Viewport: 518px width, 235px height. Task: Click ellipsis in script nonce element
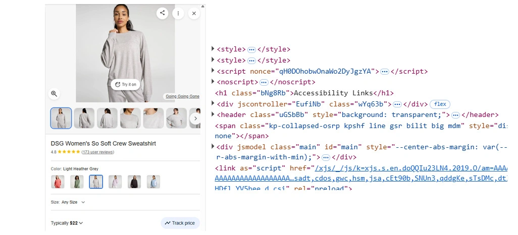click(385, 72)
